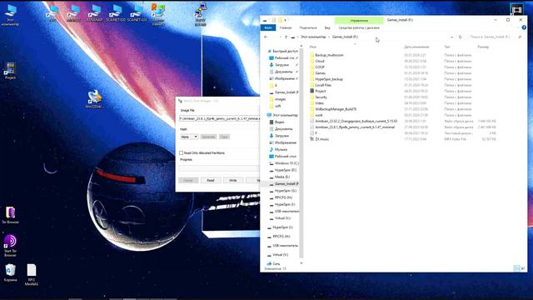533x300 pixels.
Task: Open the Файл tab in Explorer
Action: point(268,27)
